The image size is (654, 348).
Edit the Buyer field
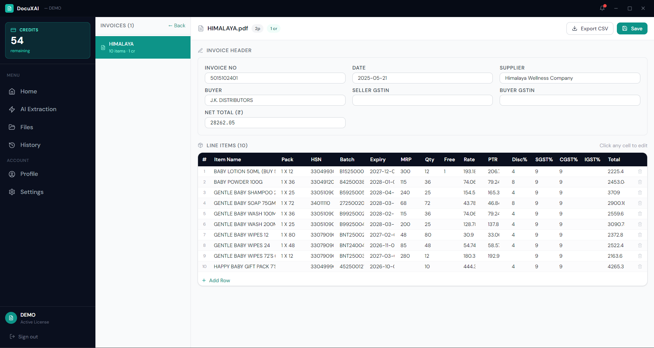[275, 100]
